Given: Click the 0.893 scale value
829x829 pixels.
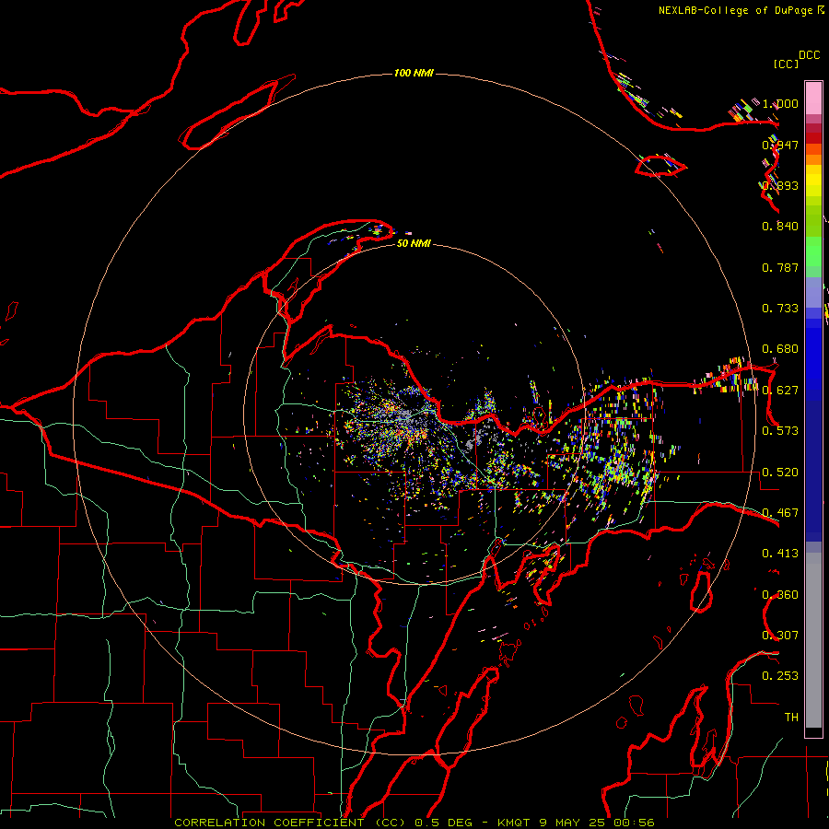Looking at the screenshot, I should (780, 185).
